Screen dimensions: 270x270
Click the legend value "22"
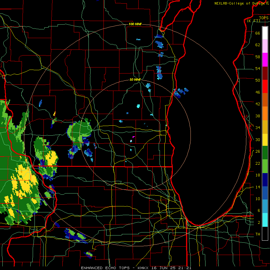pos(258,163)
